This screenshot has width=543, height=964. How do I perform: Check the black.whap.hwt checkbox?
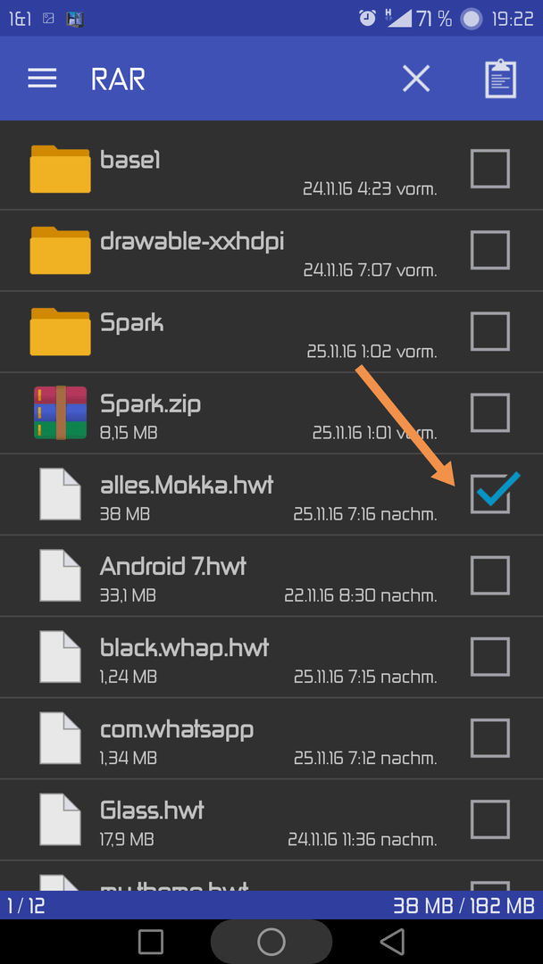click(490, 657)
